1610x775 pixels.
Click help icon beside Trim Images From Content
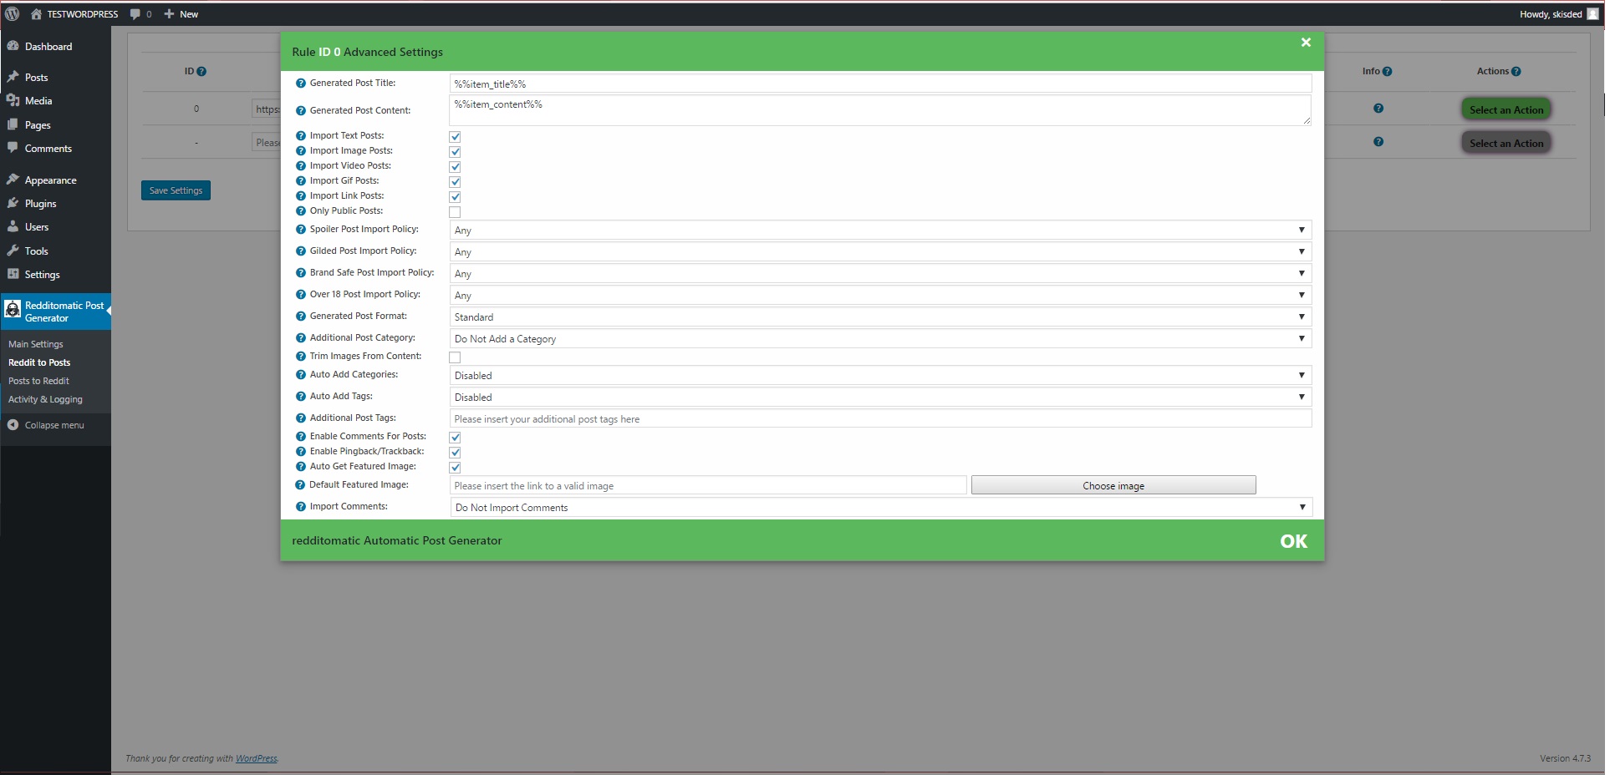(301, 357)
